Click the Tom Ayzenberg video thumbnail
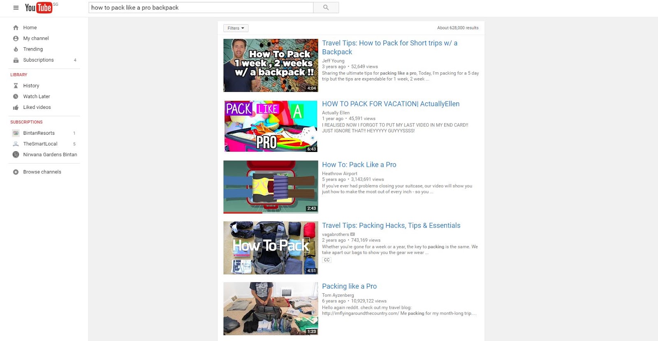This screenshot has width=658, height=341. tap(271, 309)
